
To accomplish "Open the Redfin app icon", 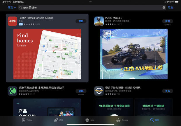I will pyautogui.click(x=13, y=21).
